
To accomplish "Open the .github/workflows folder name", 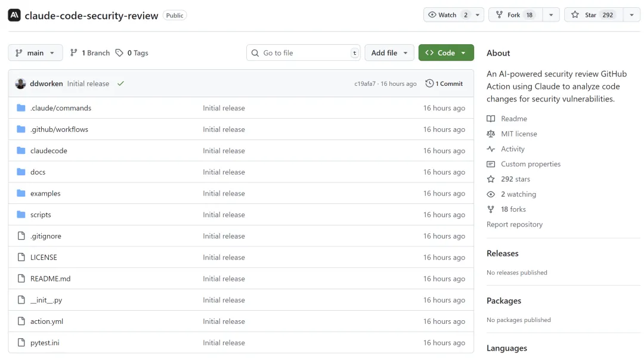I will point(59,129).
